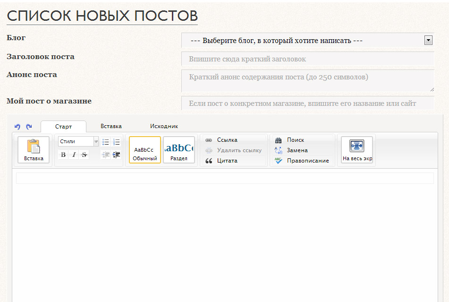The width and height of the screenshot is (449, 302).
Task: Apply the bulleted list option
Action: (106, 141)
